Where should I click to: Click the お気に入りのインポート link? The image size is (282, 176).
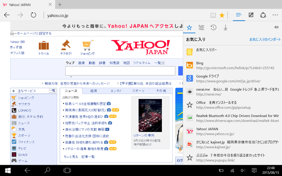(265, 39)
